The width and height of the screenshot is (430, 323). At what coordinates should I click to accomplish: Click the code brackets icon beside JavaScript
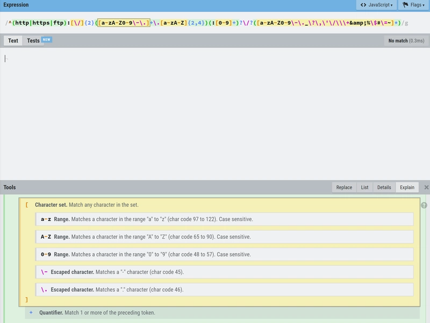363,5
